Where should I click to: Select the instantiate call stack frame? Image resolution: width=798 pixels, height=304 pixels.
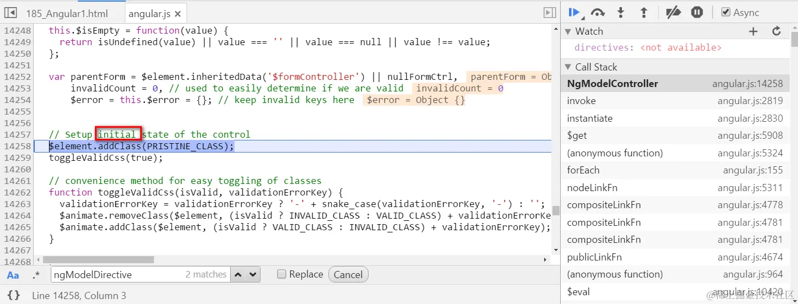tap(674, 118)
